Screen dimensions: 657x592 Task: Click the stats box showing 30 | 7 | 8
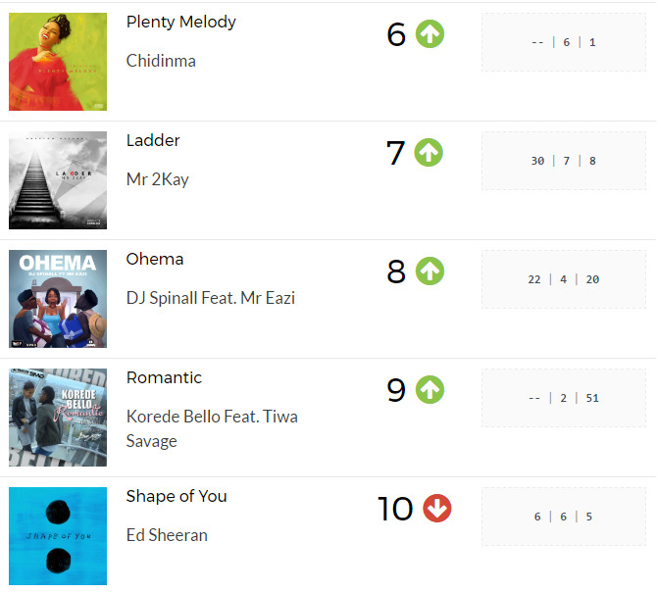point(564,161)
